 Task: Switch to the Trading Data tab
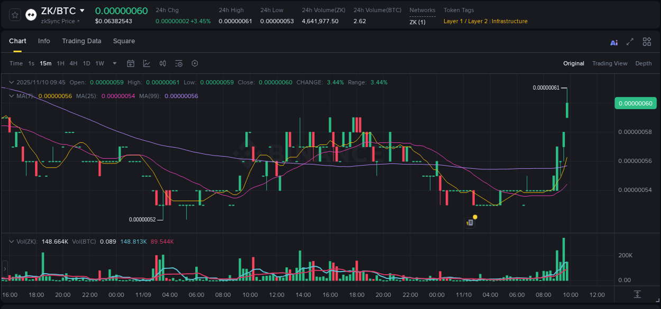pos(81,41)
